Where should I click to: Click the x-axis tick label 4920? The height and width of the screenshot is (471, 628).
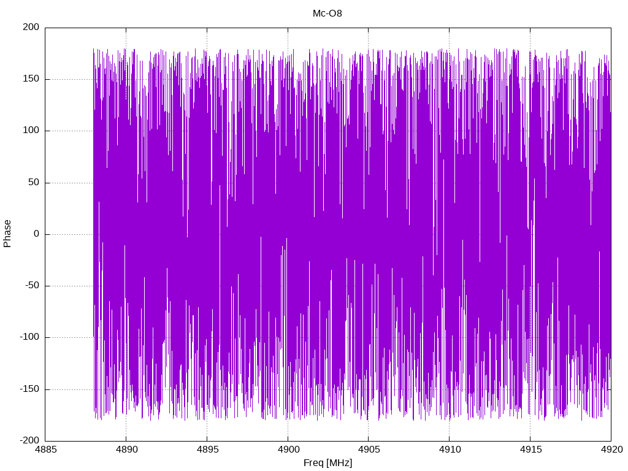pyautogui.click(x=611, y=450)
